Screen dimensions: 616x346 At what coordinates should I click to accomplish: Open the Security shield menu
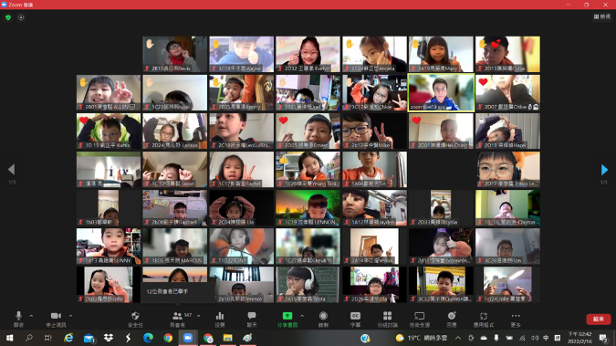[135, 319]
